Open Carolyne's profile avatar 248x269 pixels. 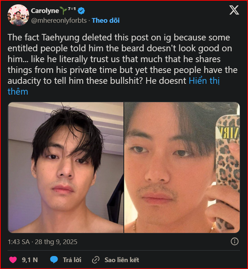18,15
